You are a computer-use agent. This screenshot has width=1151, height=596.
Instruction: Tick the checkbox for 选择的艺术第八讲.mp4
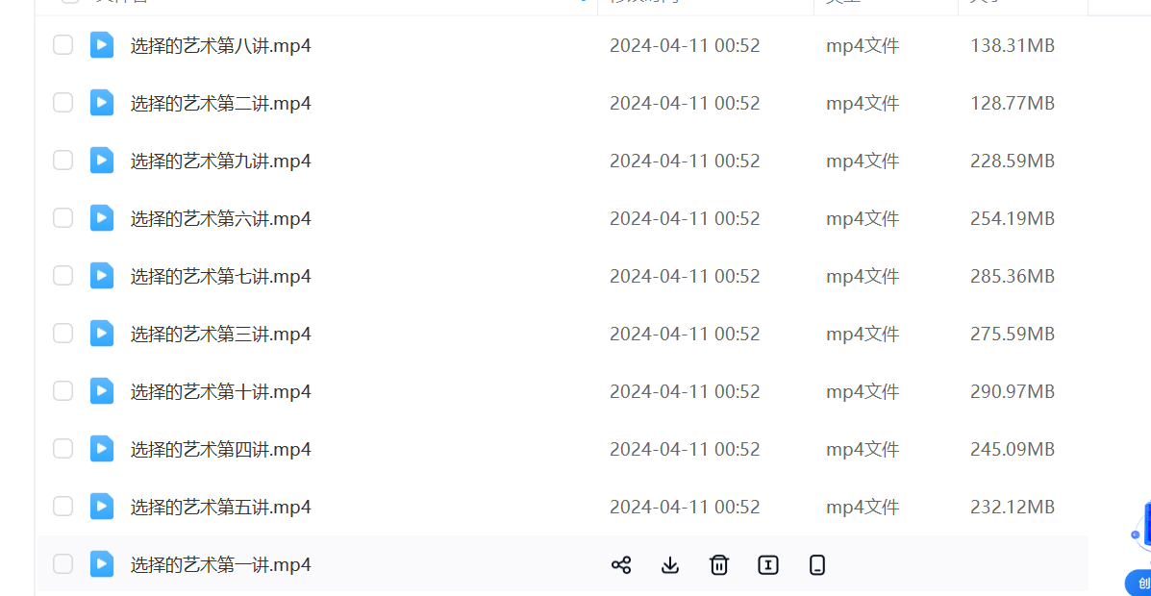pyautogui.click(x=63, y=45)
